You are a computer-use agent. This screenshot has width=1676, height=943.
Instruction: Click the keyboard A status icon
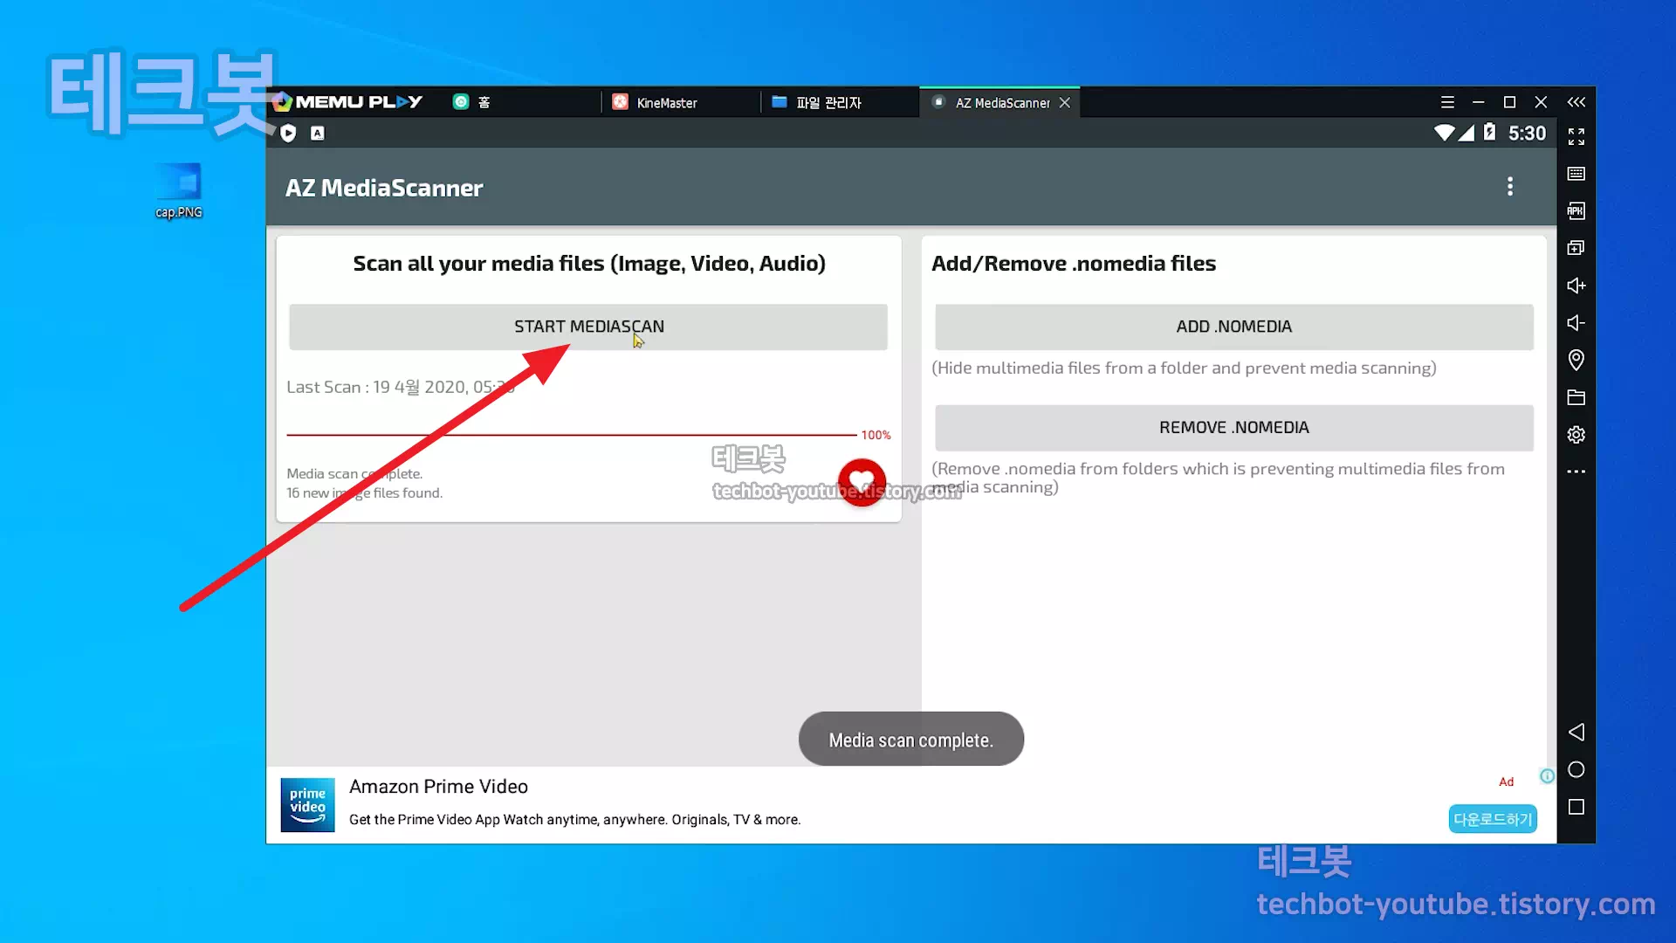318,133
